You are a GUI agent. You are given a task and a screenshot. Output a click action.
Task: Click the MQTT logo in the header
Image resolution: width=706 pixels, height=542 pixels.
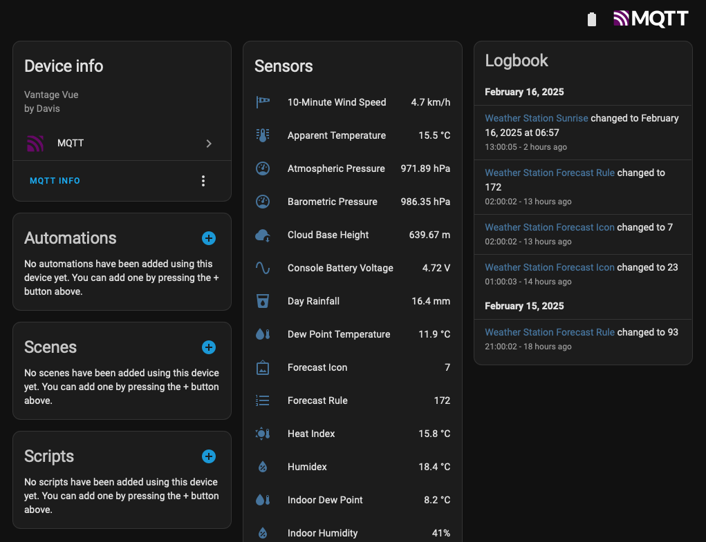tap(650, 19)
